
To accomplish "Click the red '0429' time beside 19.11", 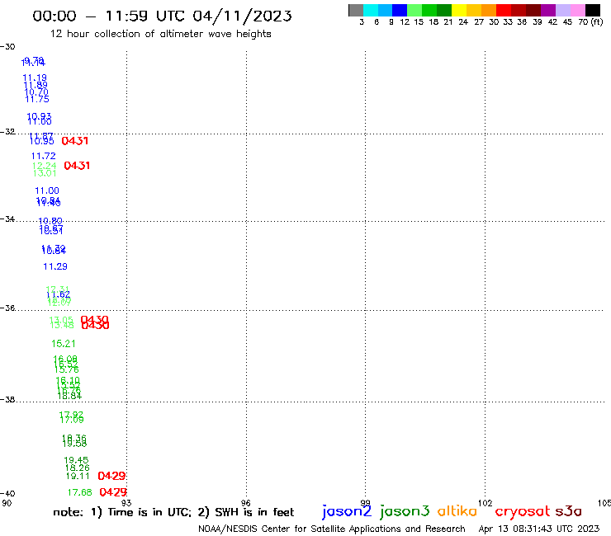I will [111, 476].
